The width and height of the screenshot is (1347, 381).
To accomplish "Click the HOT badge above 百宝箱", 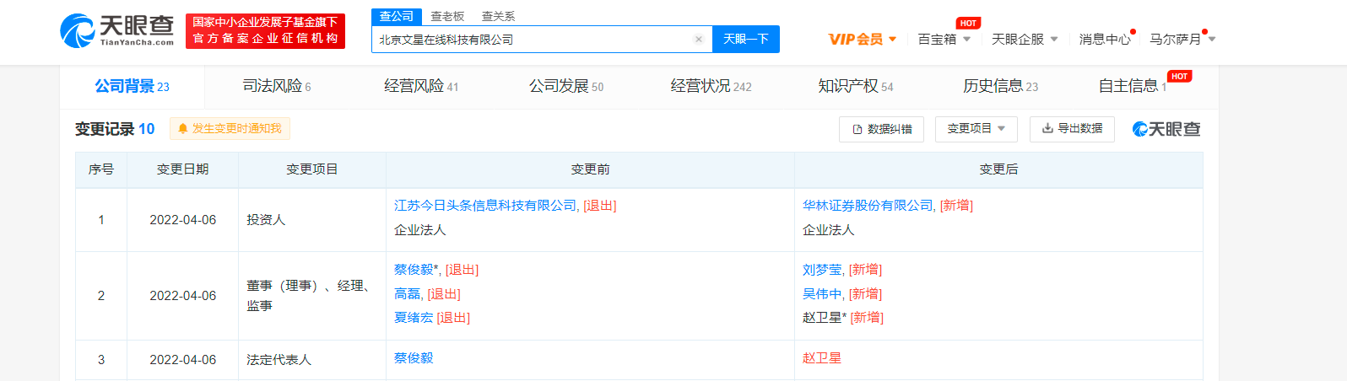I will pyautogui.click(x=968, y=23).
